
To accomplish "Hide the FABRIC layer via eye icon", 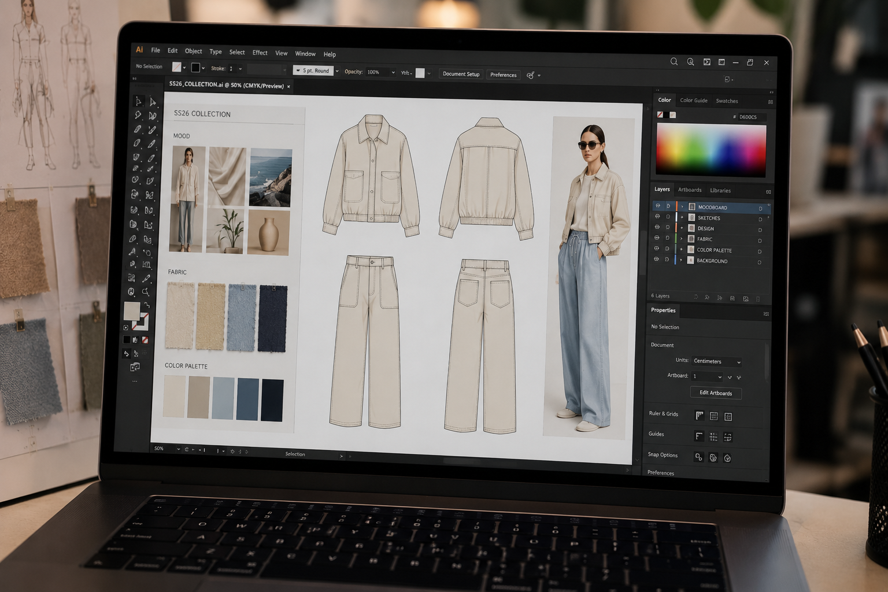I will click(657, 238).
